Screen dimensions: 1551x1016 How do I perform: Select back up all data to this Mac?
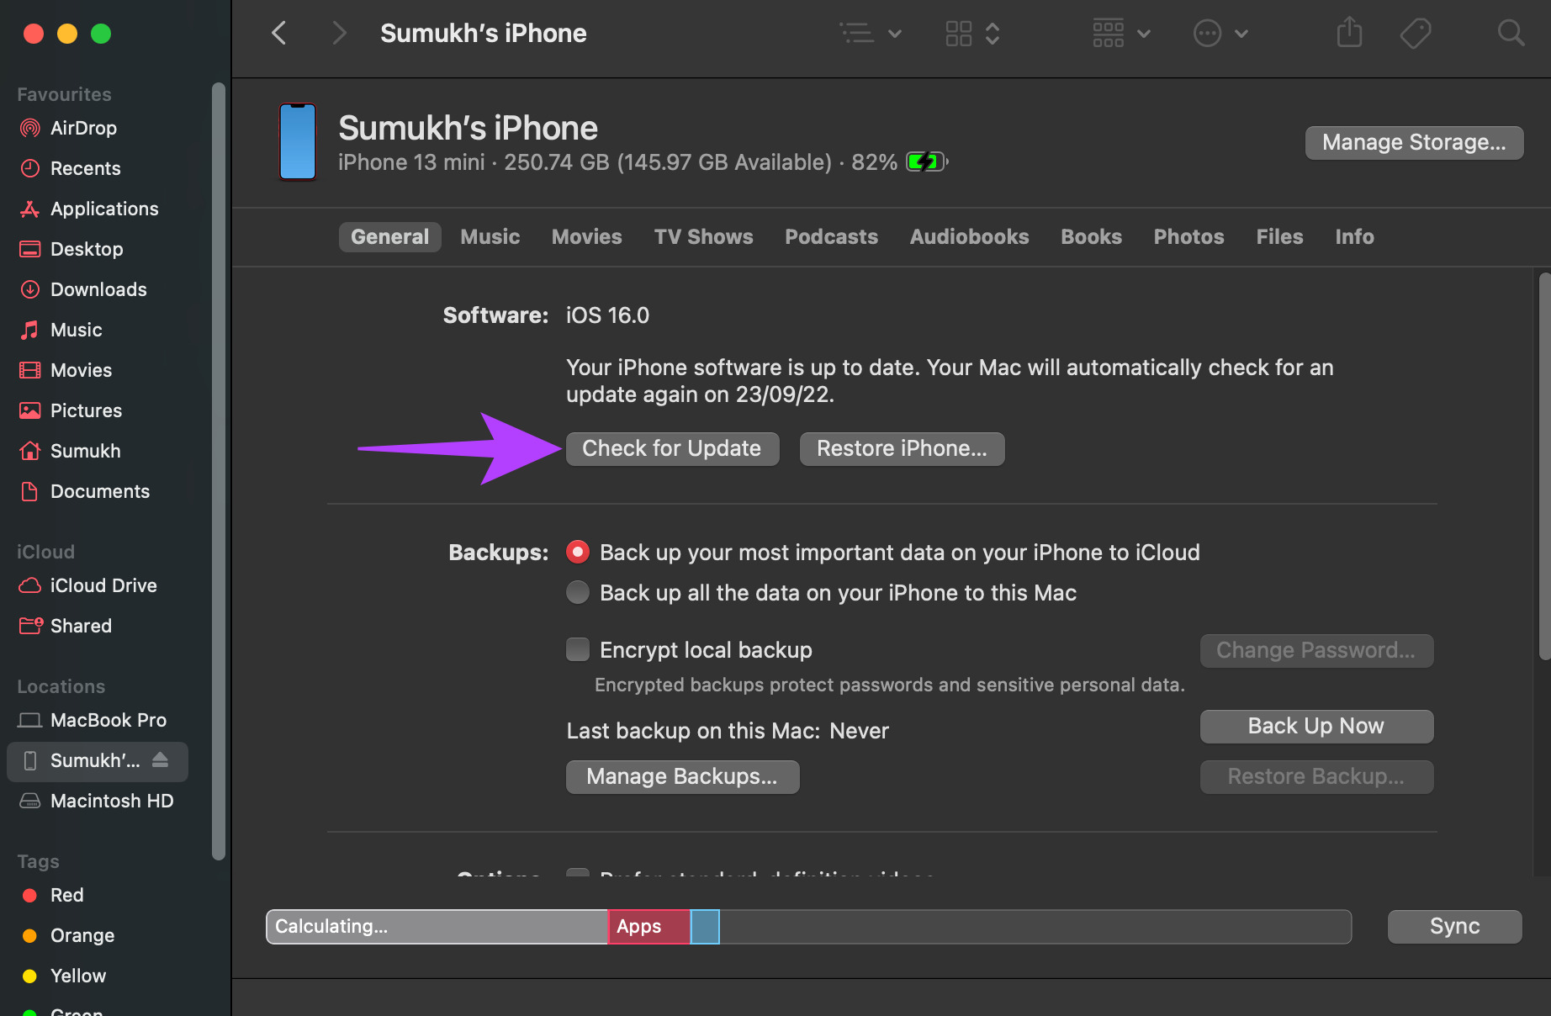578,592
